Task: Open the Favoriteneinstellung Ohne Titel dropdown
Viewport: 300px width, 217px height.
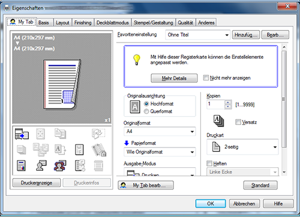Action: pyautogui.click(x=197, y=35)
